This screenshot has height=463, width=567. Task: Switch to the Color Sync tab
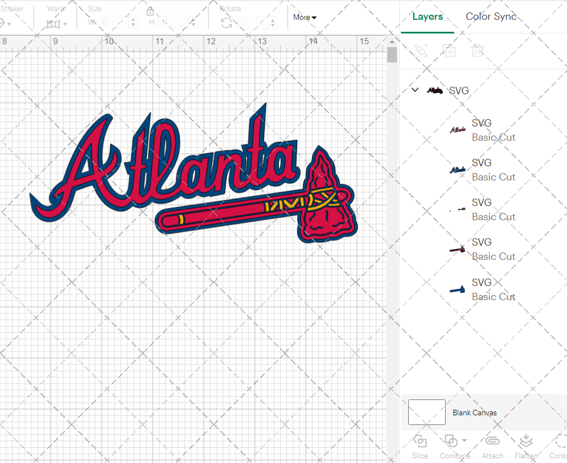click(491, 16)
